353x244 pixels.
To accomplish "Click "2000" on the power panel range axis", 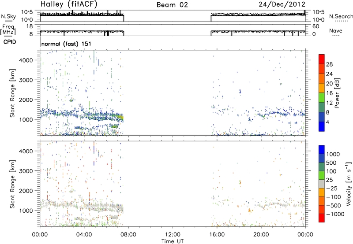I will pos(26,100).
